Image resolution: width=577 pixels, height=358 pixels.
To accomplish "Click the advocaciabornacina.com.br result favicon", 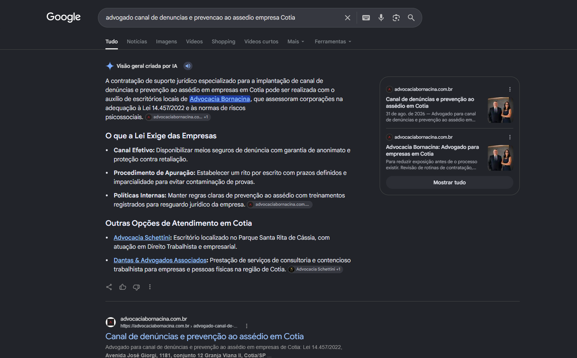I will pyautogui.click(x=111, y=322).
